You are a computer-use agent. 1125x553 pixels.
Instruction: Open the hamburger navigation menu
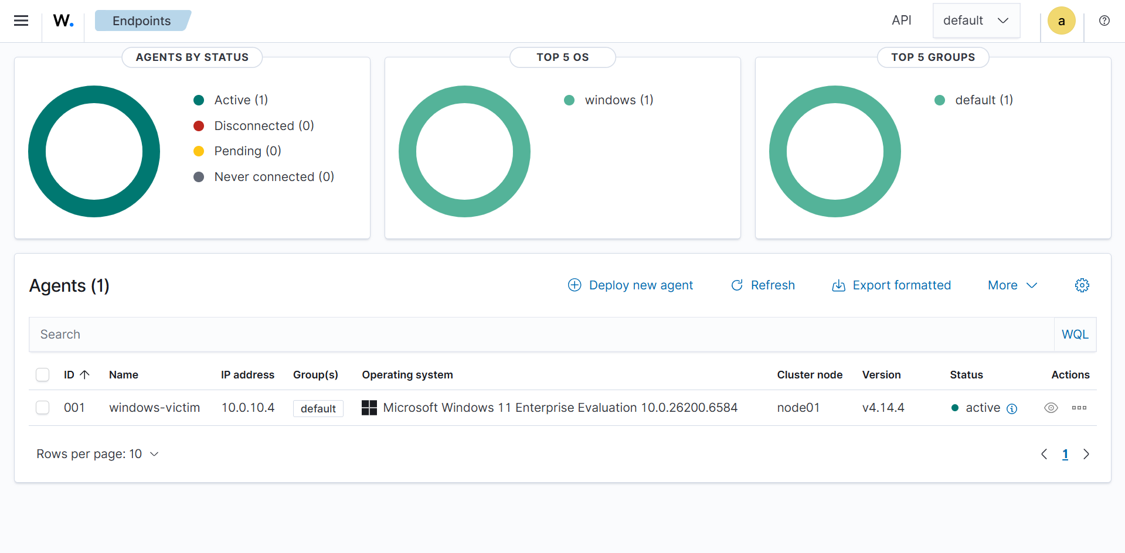click(x=21, y=21)
